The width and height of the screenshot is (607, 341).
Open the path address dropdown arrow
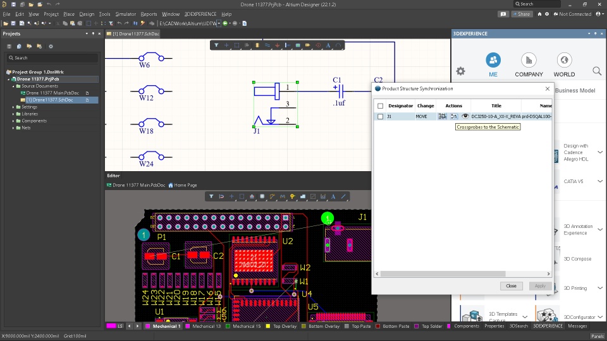tap(219, 23)
